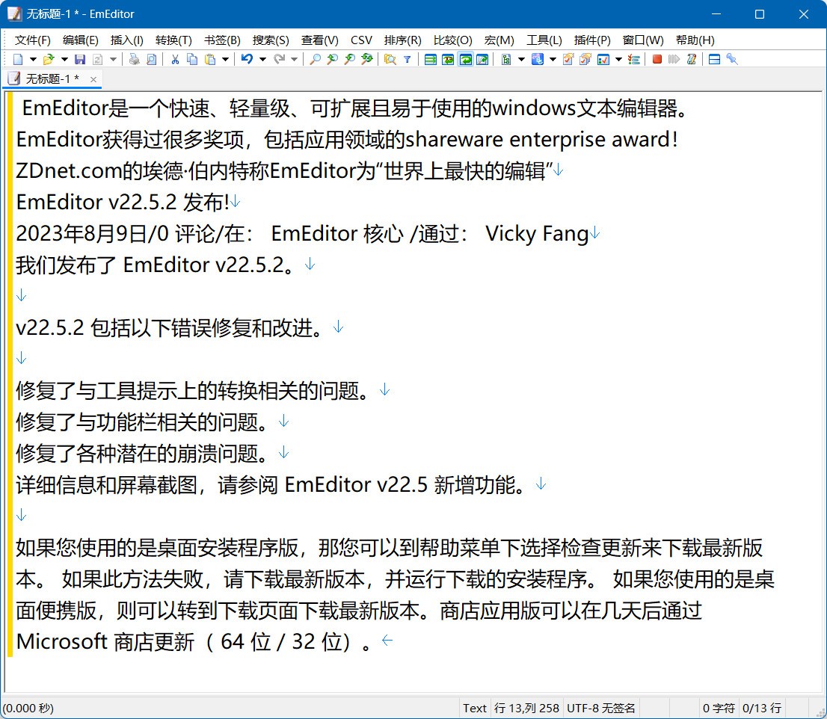Expand the Markers dropdown arrow
This screenshot has height=719, width=827.
(553, 59)
